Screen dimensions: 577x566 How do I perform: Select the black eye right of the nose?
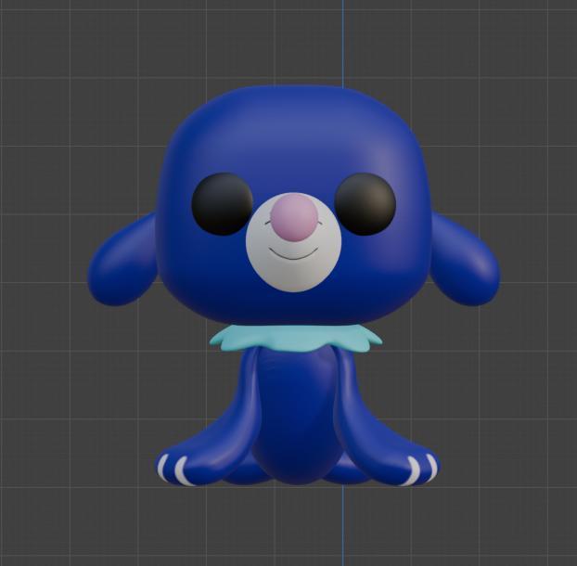coord(365,204)
